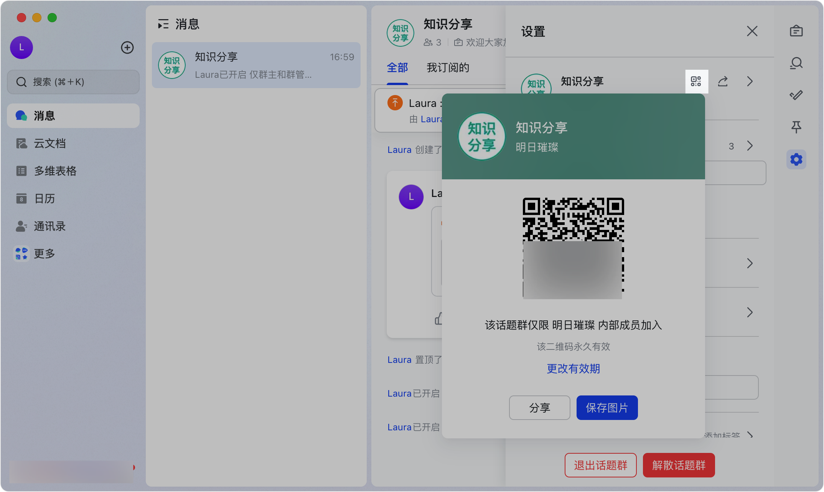The image size is (824, 492).
Task: Click the 分享 button in QR popup
Action: [x=540, y=408]
